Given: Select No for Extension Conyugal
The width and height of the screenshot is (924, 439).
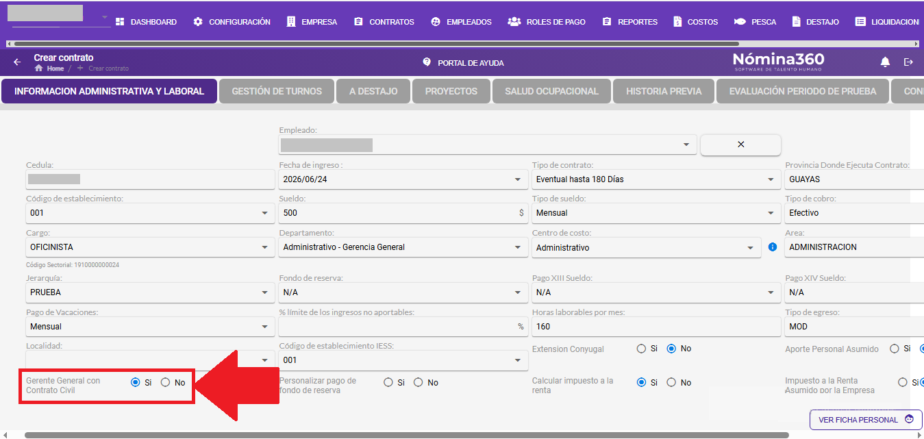Looking at the screenshot, I should (x=671, y=349).
